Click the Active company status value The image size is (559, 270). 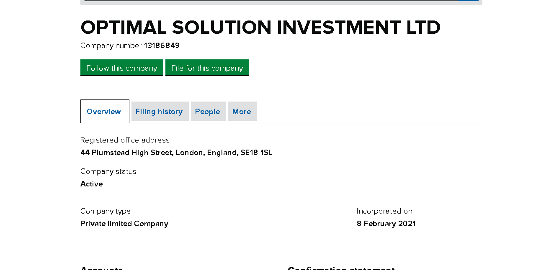[x=92, y=184]
